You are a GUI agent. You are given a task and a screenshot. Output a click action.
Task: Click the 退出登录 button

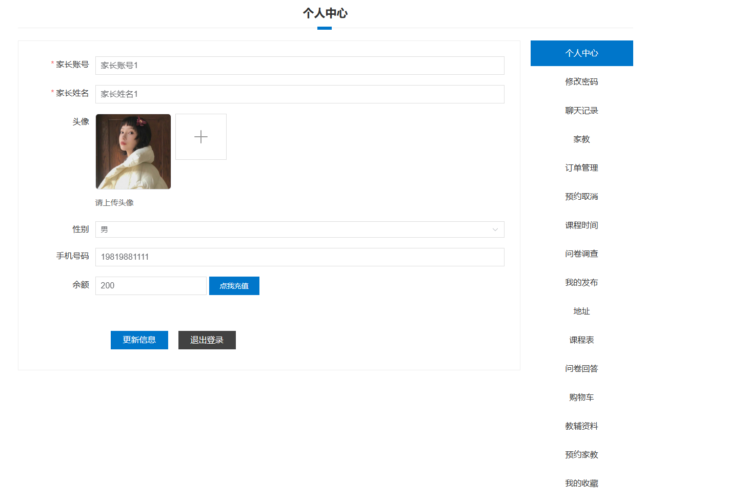[x=207, y=340]
